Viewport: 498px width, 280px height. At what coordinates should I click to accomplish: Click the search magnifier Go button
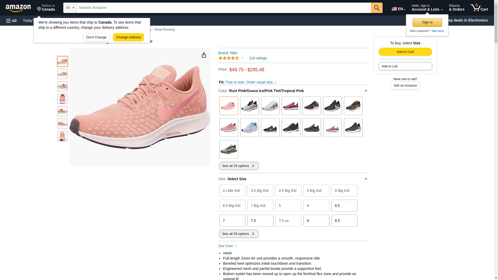[376, 8]
